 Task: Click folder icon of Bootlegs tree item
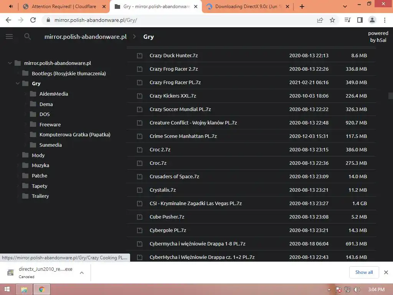[x=25, y=73]
